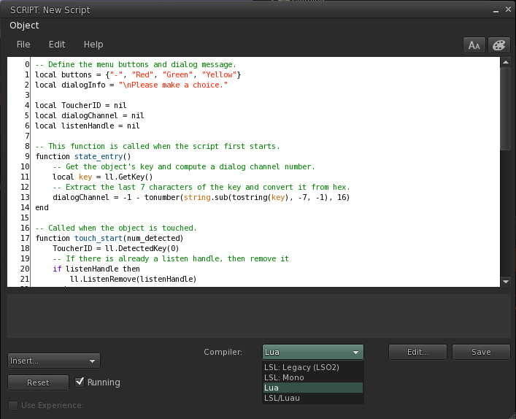The image size is (516, 419).
Task: Minimize the New Script window
Action: pos(496,11)
